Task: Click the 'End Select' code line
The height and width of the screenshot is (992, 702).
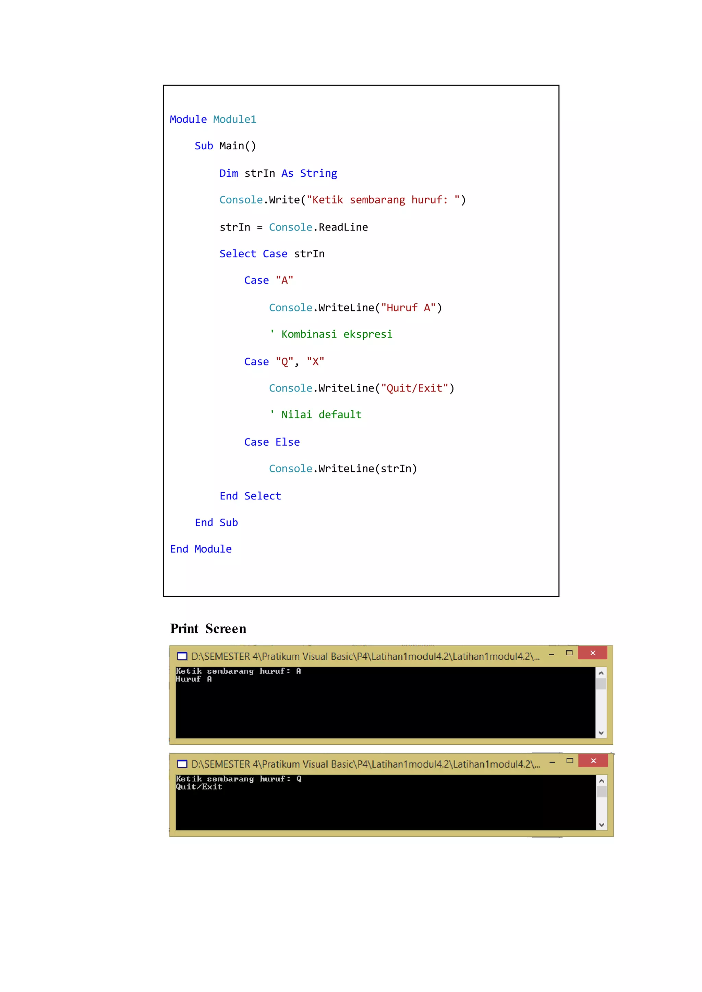Action: click(250, 496)
